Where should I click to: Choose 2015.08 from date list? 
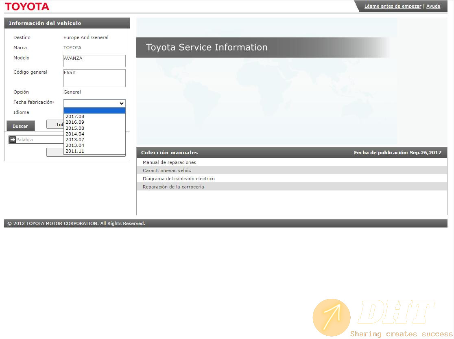(x=94, y=128)
